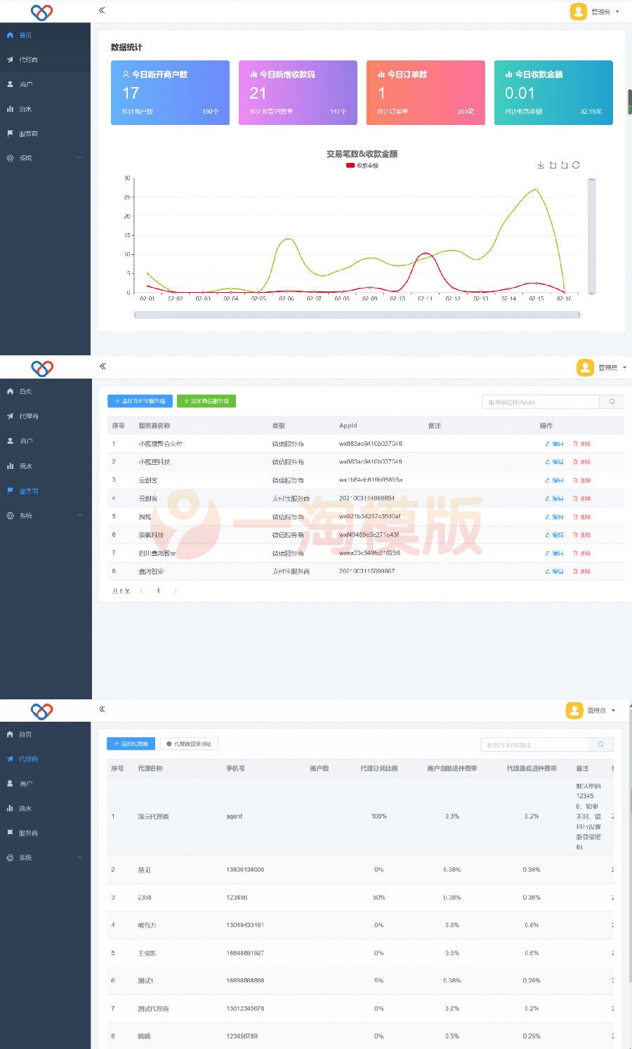632x1049 pixels.
Task: Open 管理员 dropdown above the service provider table
Action: 603,367
